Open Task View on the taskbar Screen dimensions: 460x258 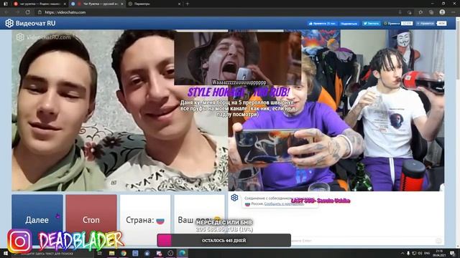click(100, 253)
